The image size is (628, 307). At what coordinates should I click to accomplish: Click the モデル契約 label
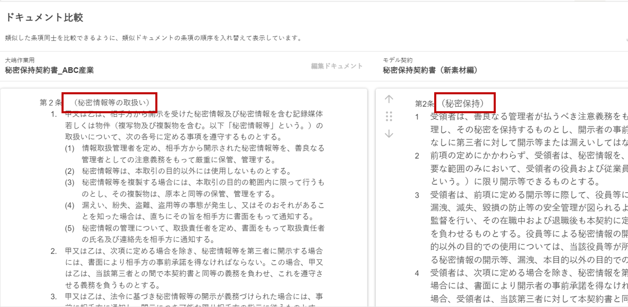click(397, 60)
